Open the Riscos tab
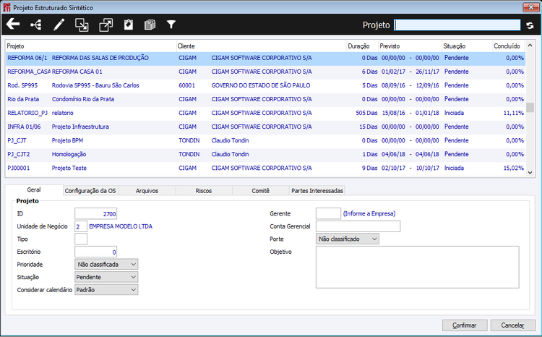 pyautogui.click(x=204, y=191)
